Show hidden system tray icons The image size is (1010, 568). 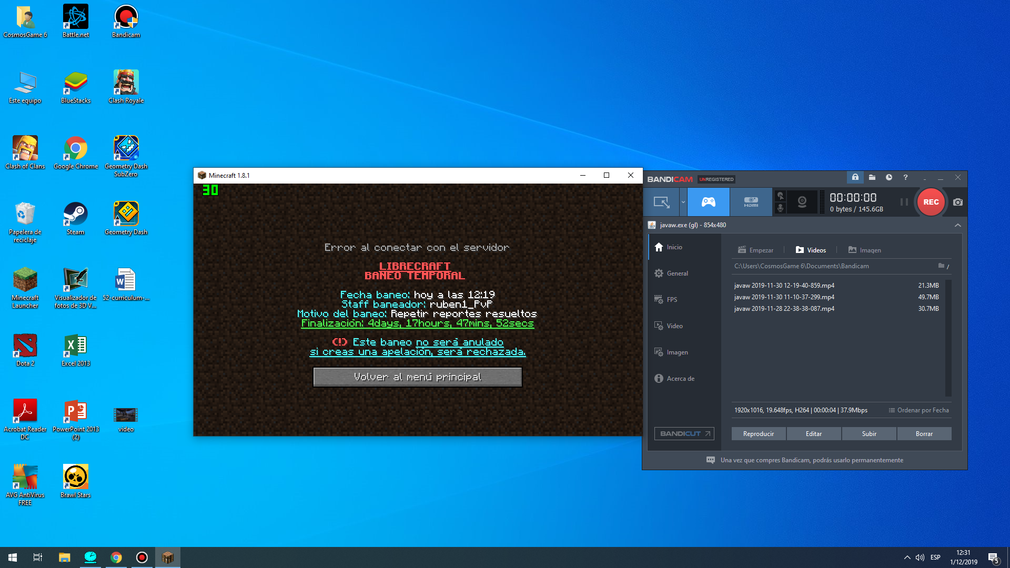[x=907, y=557]
